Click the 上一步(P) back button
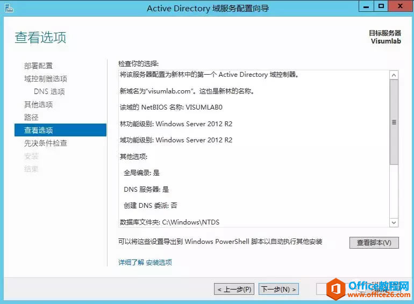 234,289
